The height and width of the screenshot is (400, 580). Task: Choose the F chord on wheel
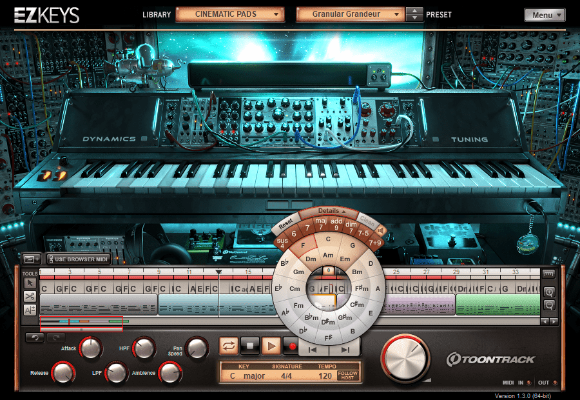tap(303, 246)
